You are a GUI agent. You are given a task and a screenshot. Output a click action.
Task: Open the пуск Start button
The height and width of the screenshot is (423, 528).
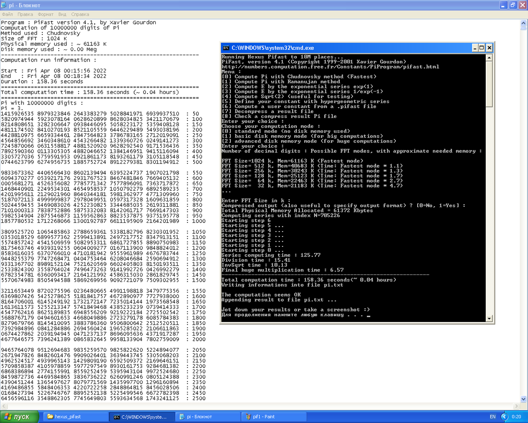(19, 417)
